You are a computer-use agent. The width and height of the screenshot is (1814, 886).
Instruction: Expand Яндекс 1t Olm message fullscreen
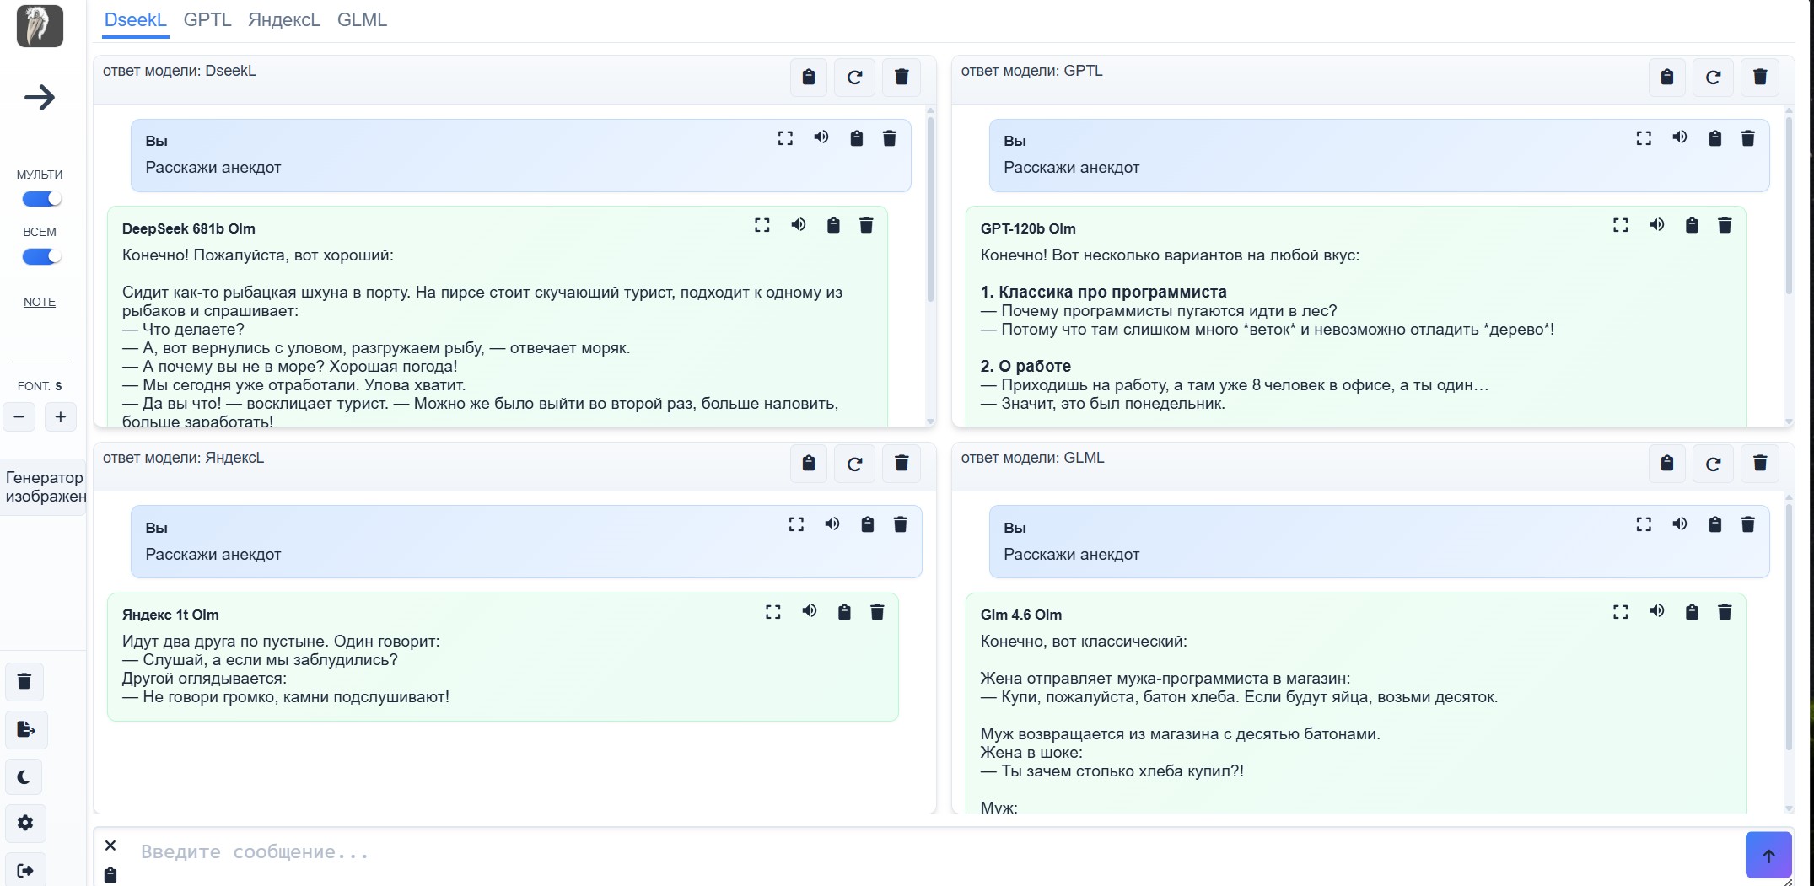(x=773, y=612)
